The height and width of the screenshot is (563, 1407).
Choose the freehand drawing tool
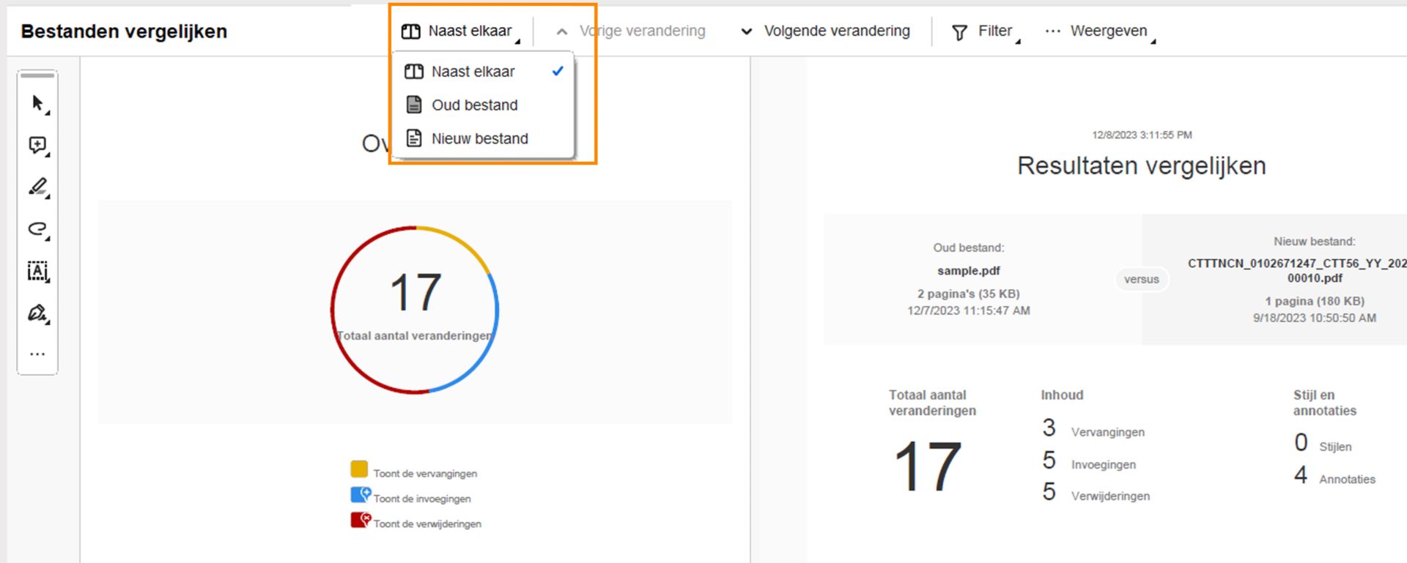coord(37,229)
